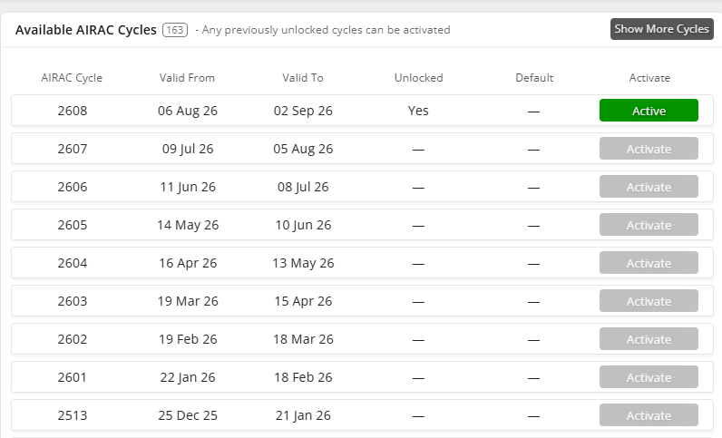The image size is (722, 438).
Task: Activate AIRAC cycle 2602
Action: (x=649, y=339)
